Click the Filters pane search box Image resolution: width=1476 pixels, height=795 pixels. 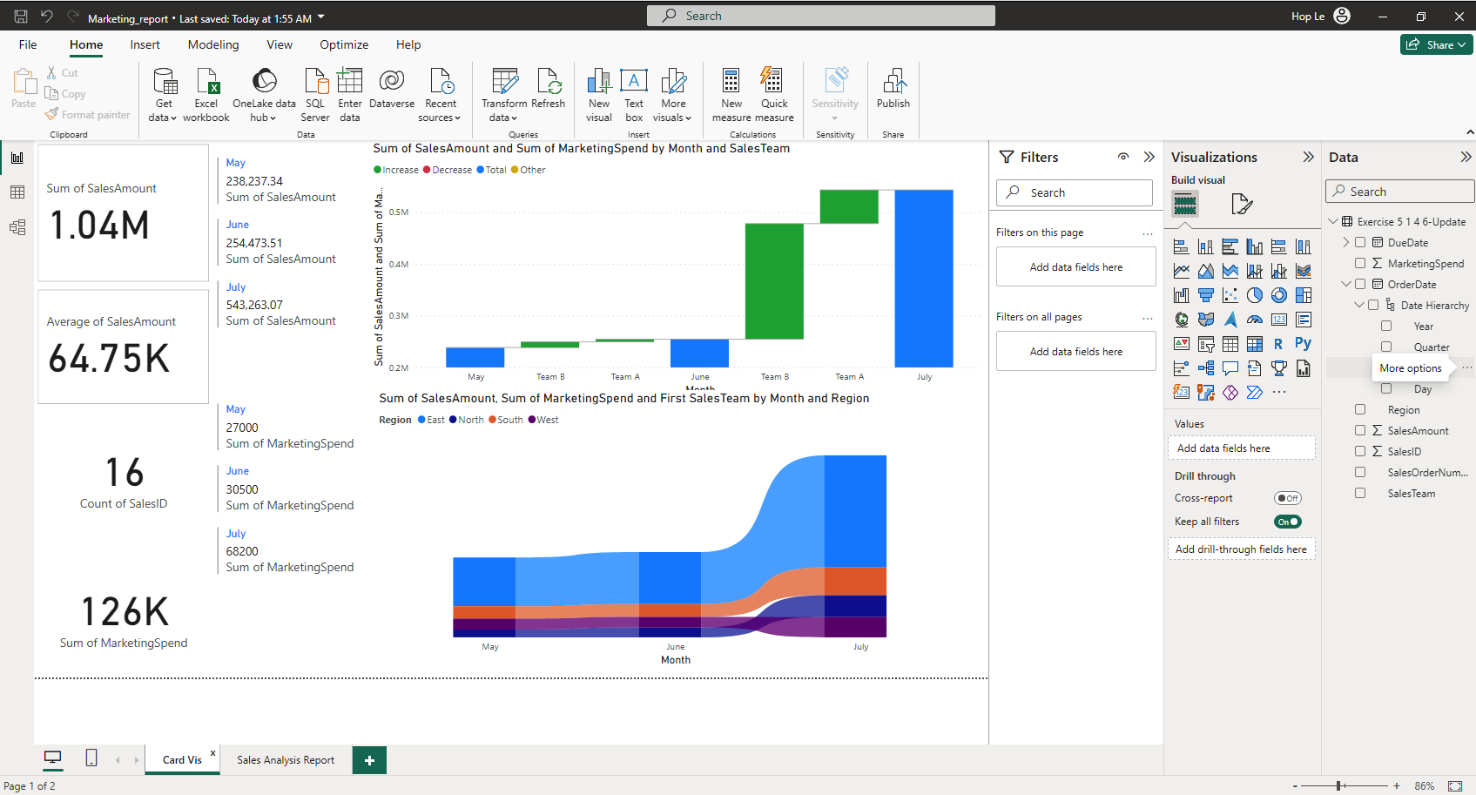click(x=1074, y=192)
